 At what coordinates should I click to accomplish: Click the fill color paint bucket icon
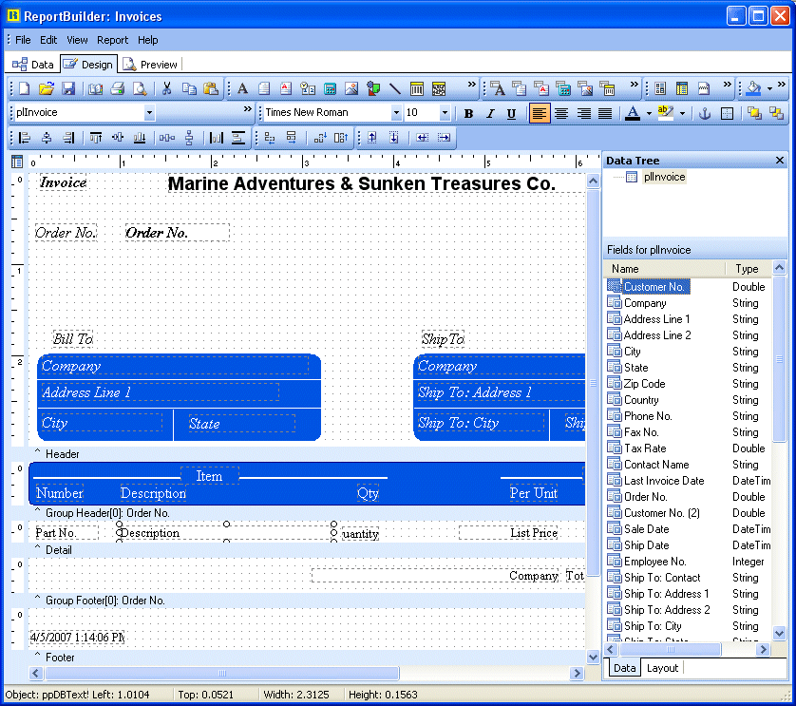click(754, 88)
